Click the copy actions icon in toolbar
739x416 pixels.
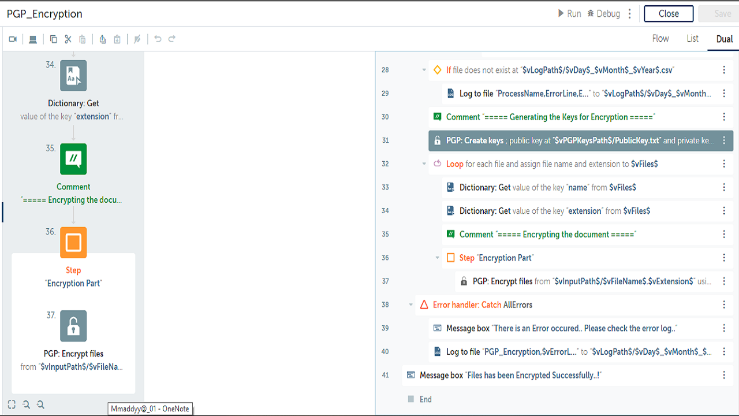[x=53, y=39]
